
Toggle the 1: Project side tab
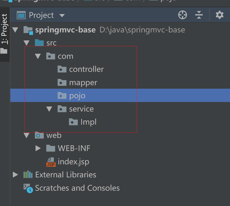coord(5,29)
